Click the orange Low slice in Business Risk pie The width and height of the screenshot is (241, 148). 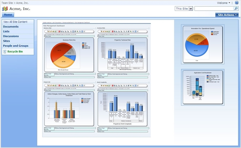63,60
